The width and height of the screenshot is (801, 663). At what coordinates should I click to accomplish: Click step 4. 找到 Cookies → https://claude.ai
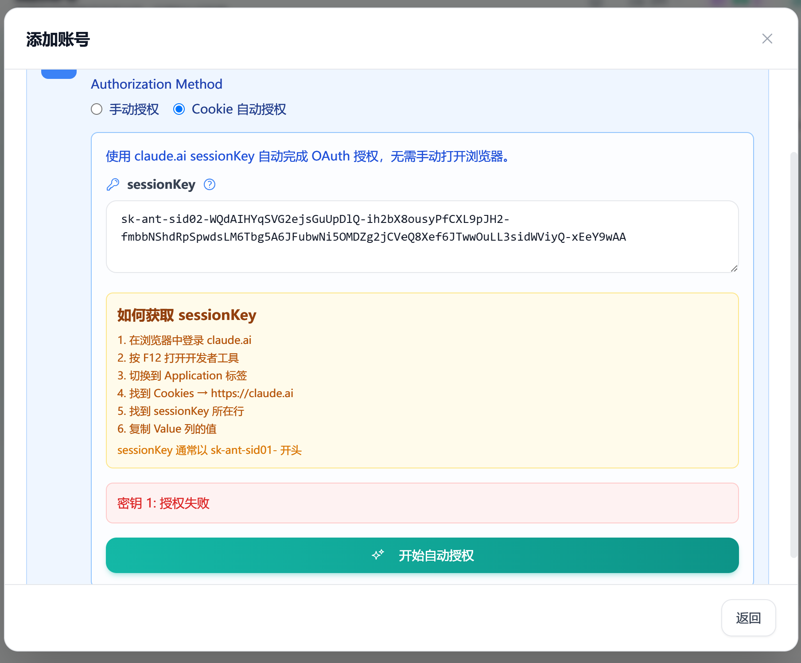205,393
